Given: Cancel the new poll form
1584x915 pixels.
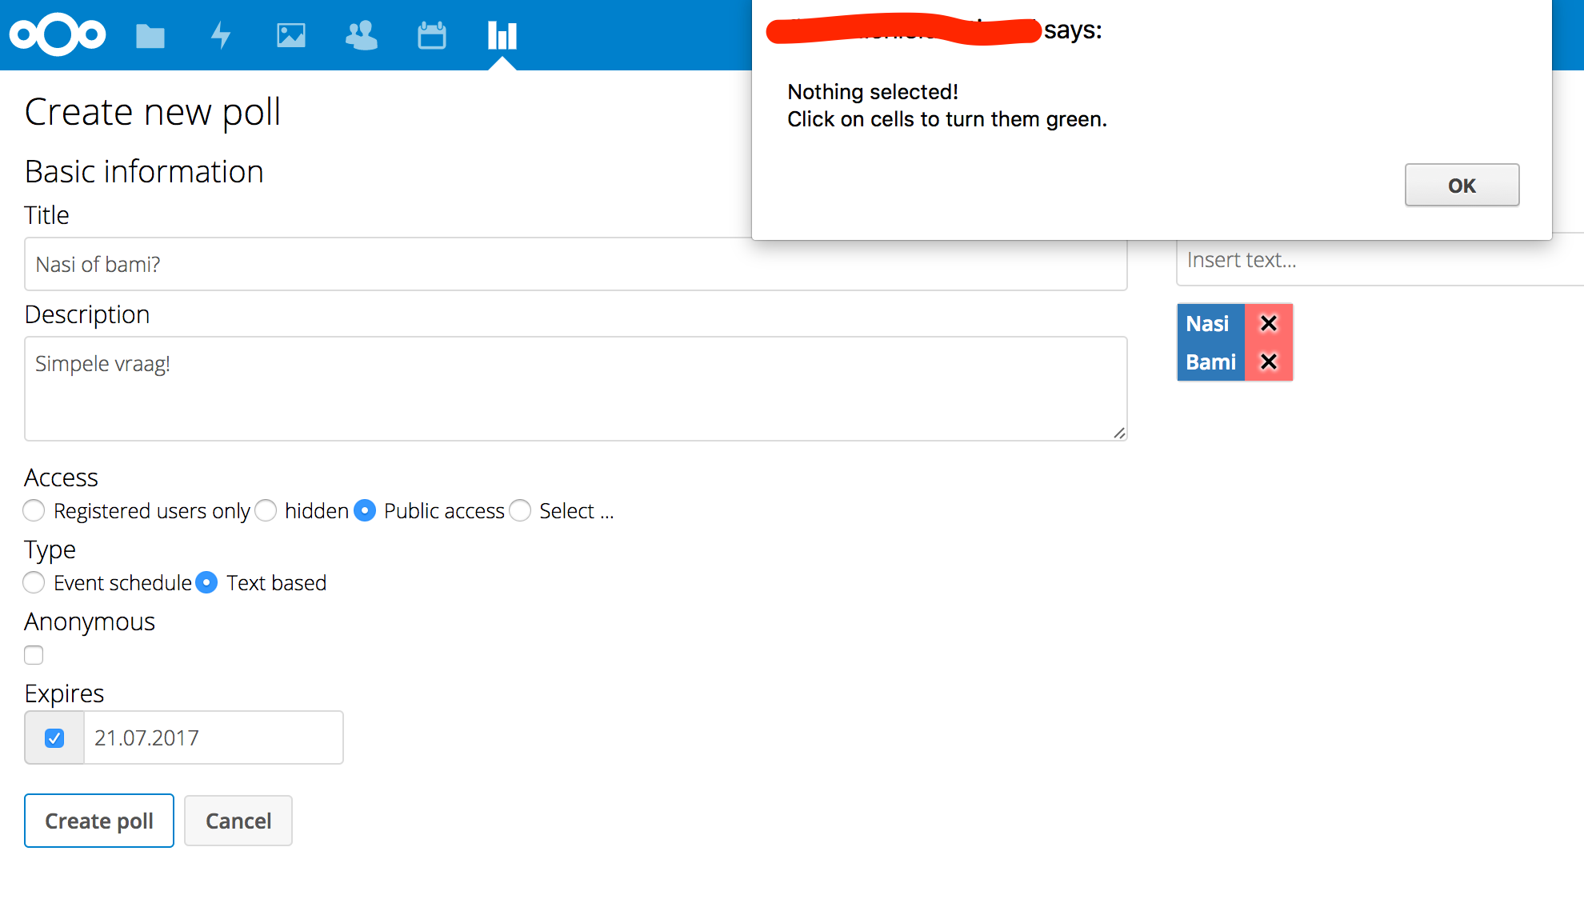Looking at the screenshot, I should (238, 821).
